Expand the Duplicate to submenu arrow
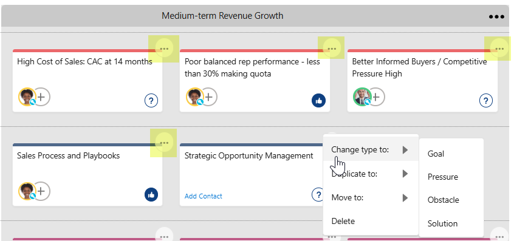 405,174
